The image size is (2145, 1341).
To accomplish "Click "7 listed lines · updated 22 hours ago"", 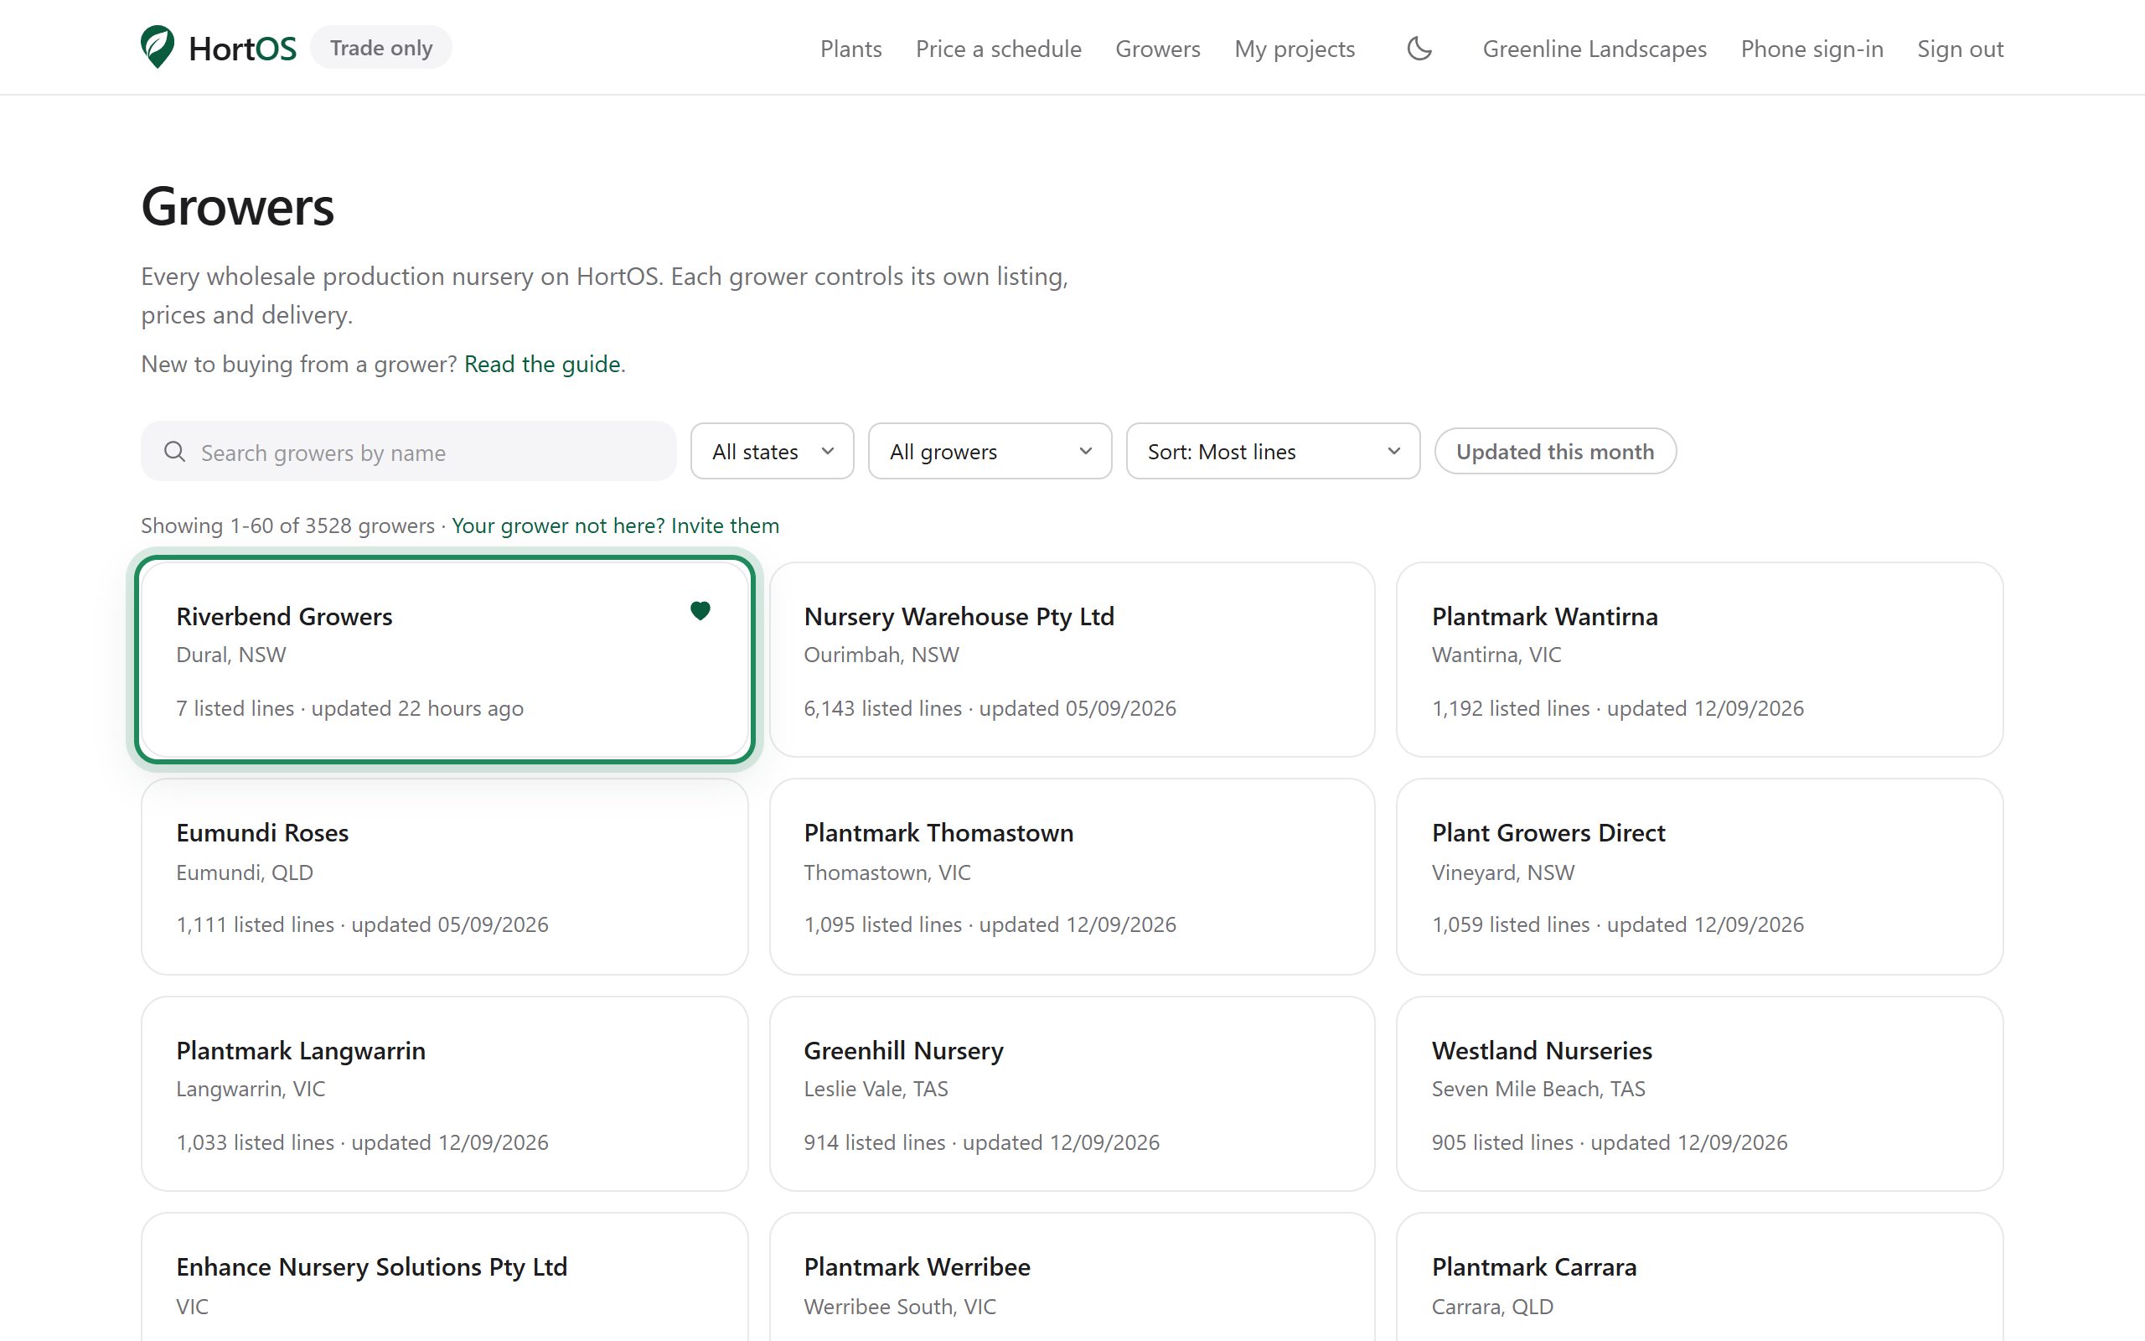I will 349,709.
